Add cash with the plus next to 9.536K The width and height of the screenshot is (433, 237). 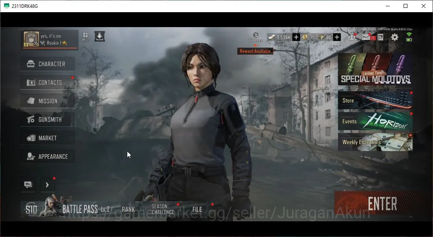[296, 37]
